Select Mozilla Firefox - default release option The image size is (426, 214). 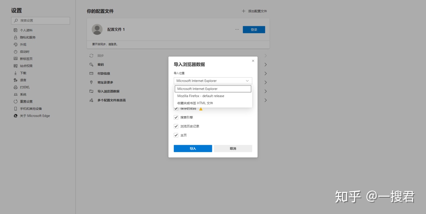201,96
